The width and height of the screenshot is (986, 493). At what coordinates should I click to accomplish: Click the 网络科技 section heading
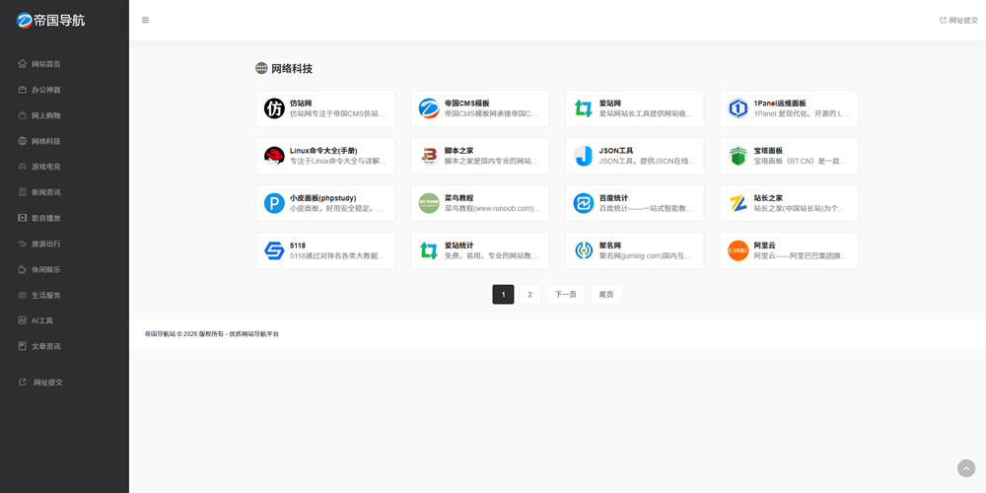[292, 69]
